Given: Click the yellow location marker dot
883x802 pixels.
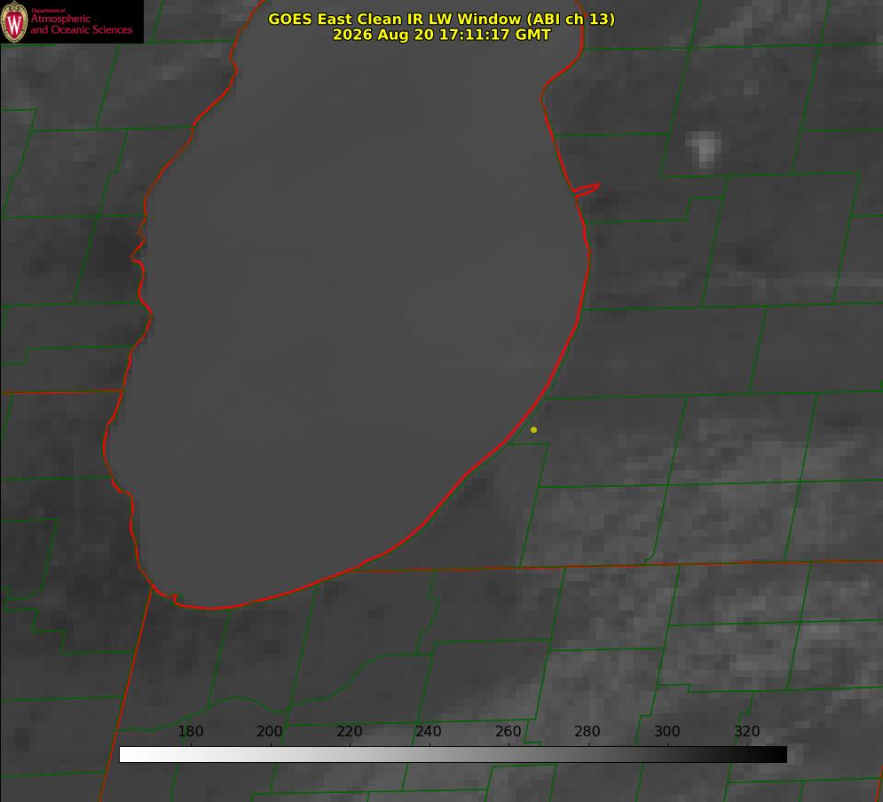Looking at the screenshot, I should click(533, 429).
